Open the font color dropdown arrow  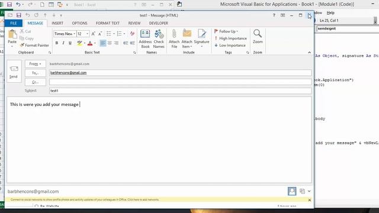pos(95,43)
